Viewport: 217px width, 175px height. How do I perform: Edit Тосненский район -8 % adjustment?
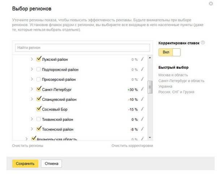142,129
